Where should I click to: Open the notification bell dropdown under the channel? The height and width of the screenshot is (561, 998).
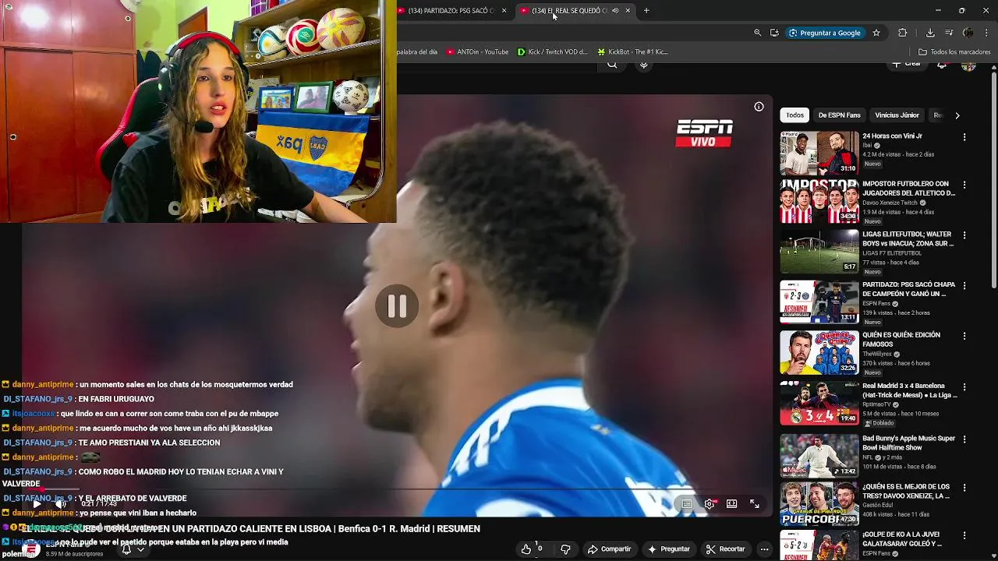pos(132,549)
